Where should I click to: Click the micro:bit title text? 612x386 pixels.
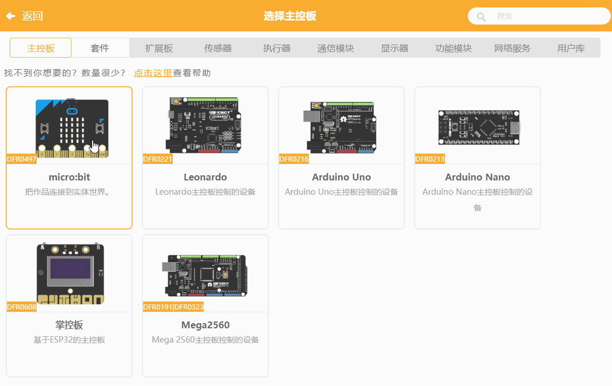click(x=69, y=177)
